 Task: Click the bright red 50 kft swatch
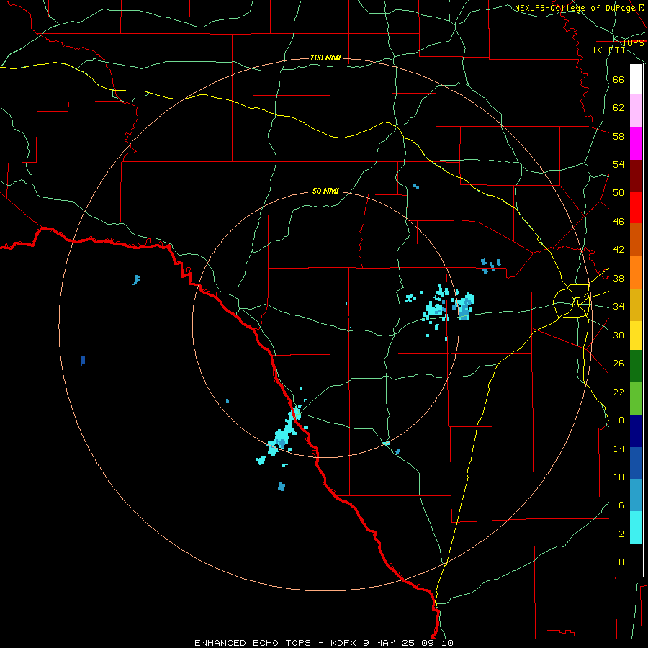[636, 207]
